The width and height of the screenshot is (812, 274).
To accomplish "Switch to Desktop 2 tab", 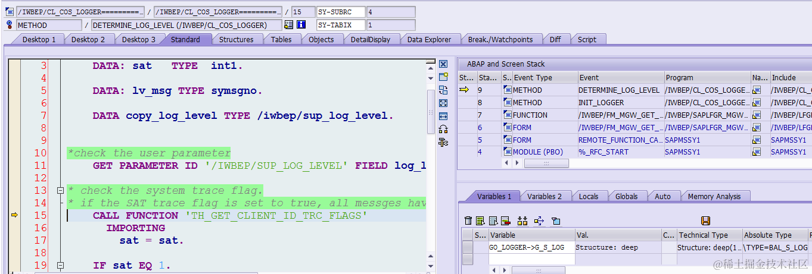I will tap(88, 39).
